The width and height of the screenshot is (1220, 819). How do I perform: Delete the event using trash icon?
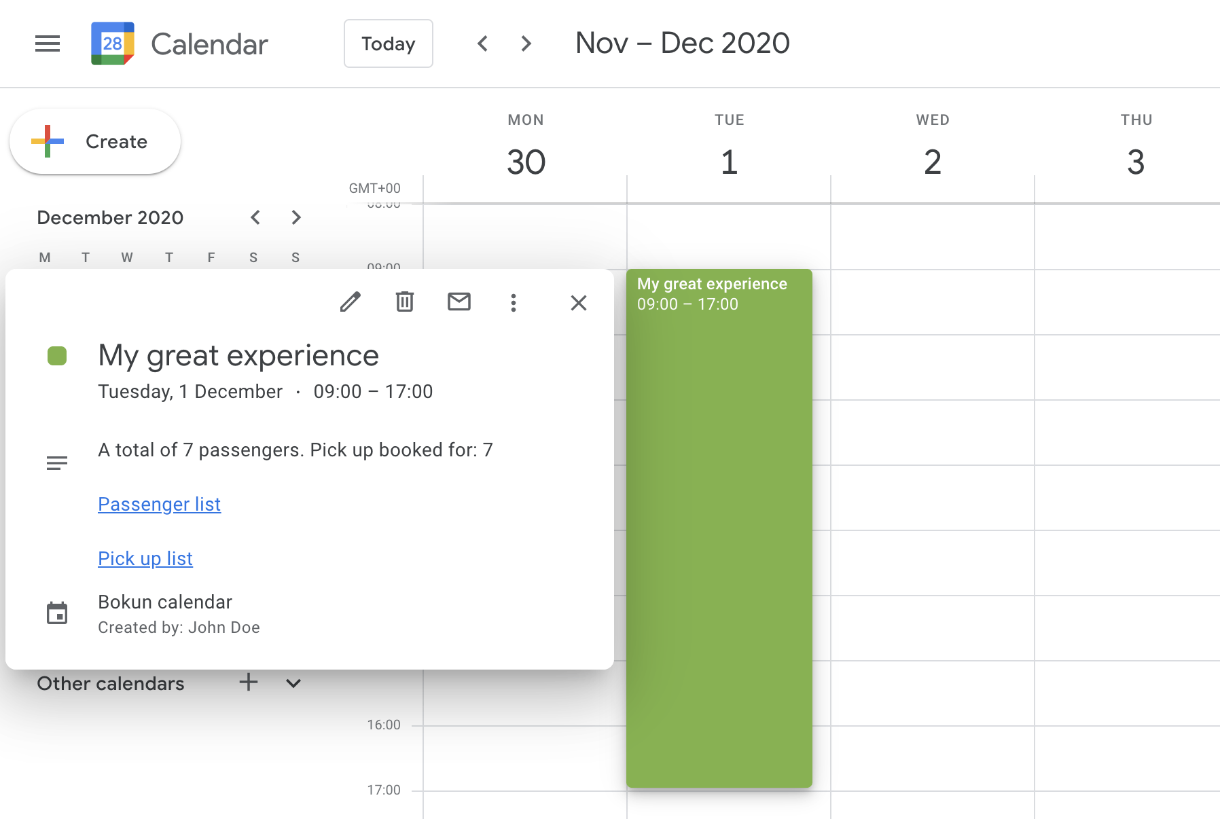pos(405,302)
